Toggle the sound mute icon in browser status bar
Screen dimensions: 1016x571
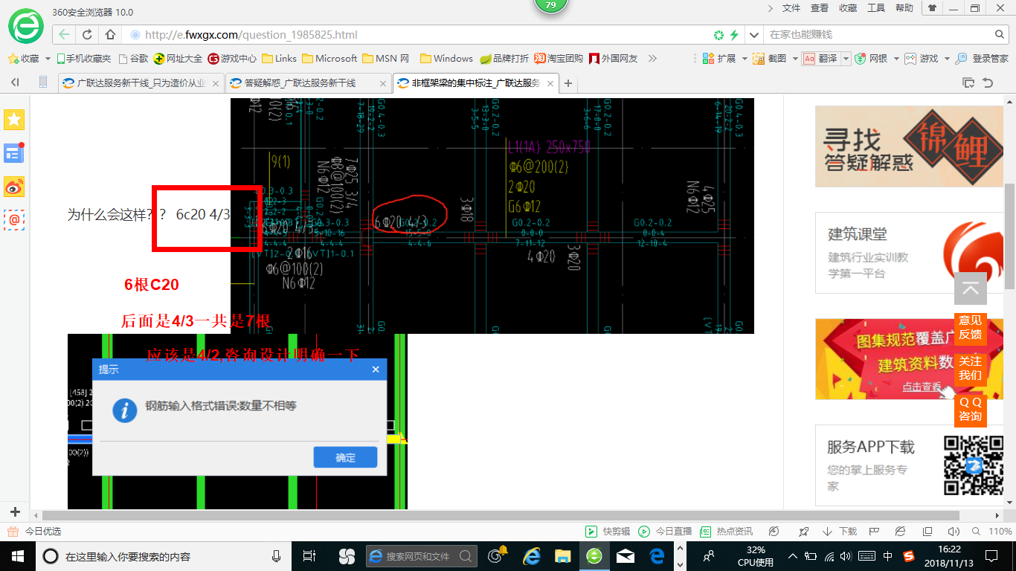pos(954,532)
